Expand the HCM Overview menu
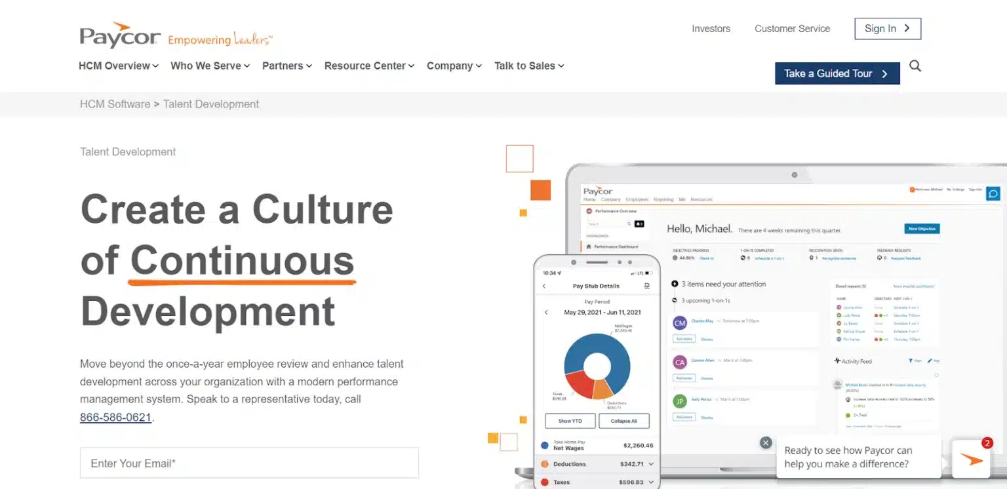1007x489 pixels. 119,66
